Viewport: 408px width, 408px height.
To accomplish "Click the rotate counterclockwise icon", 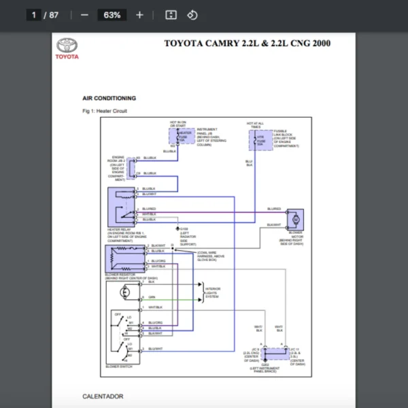I will (x=192, y=15).
